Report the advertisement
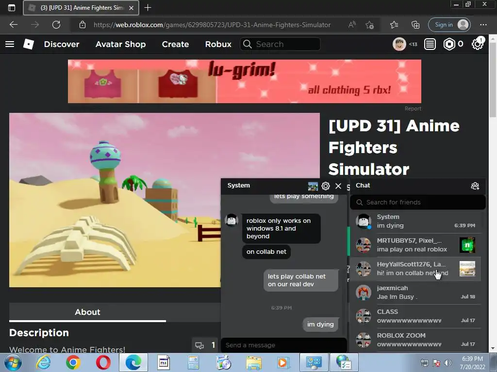 pyautogui.click(x=413, y=108)
